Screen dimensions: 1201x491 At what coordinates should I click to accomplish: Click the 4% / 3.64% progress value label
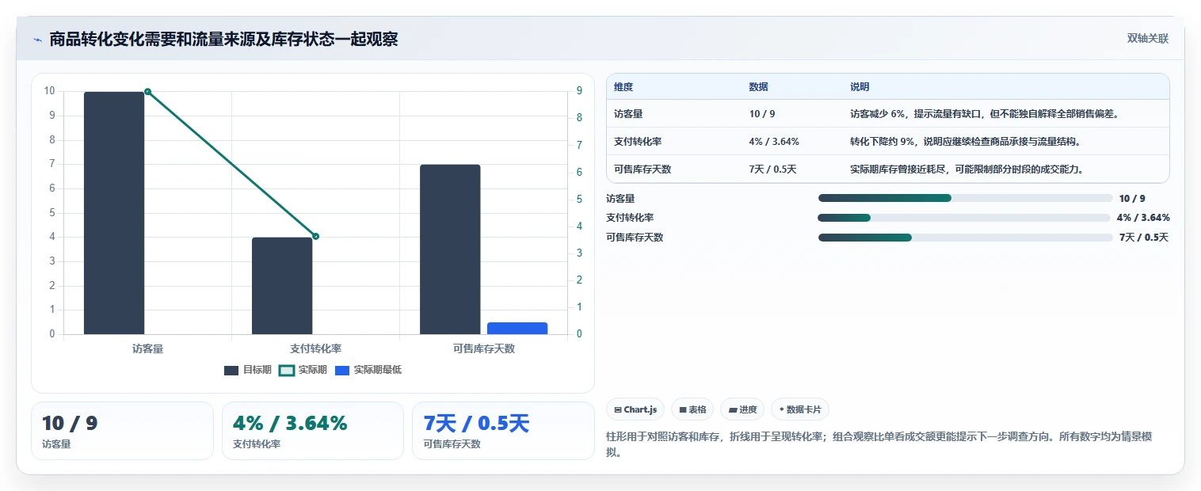pos(1143,218)
